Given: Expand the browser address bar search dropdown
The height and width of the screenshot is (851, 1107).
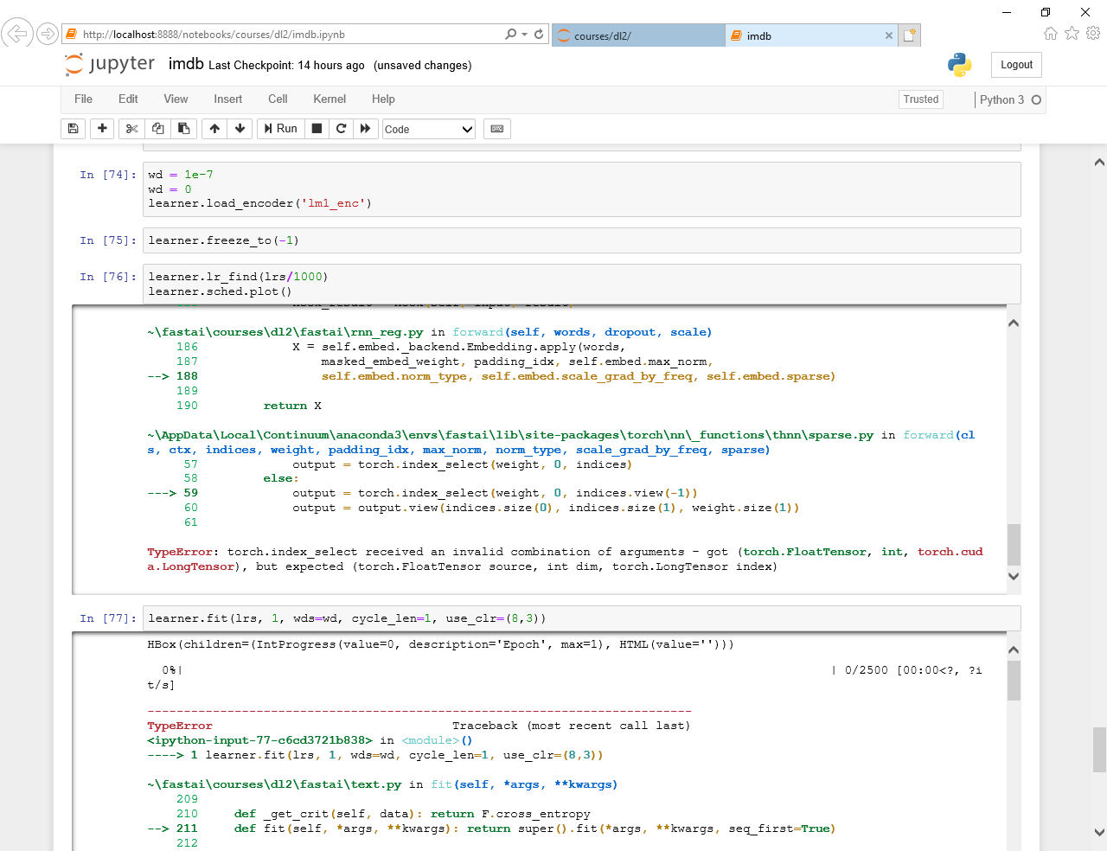Looking at the screenshot, I should click(x=524, y=35).
